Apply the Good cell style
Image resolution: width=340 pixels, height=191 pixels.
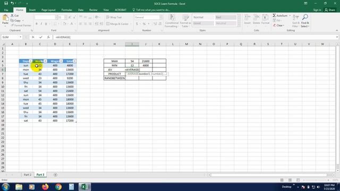point(203,23)
